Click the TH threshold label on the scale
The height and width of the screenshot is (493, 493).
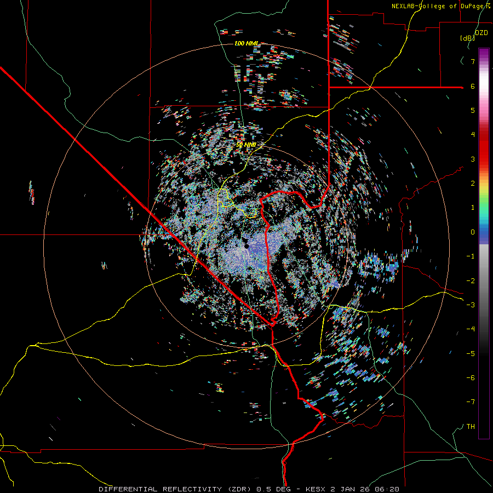point(471,427)
